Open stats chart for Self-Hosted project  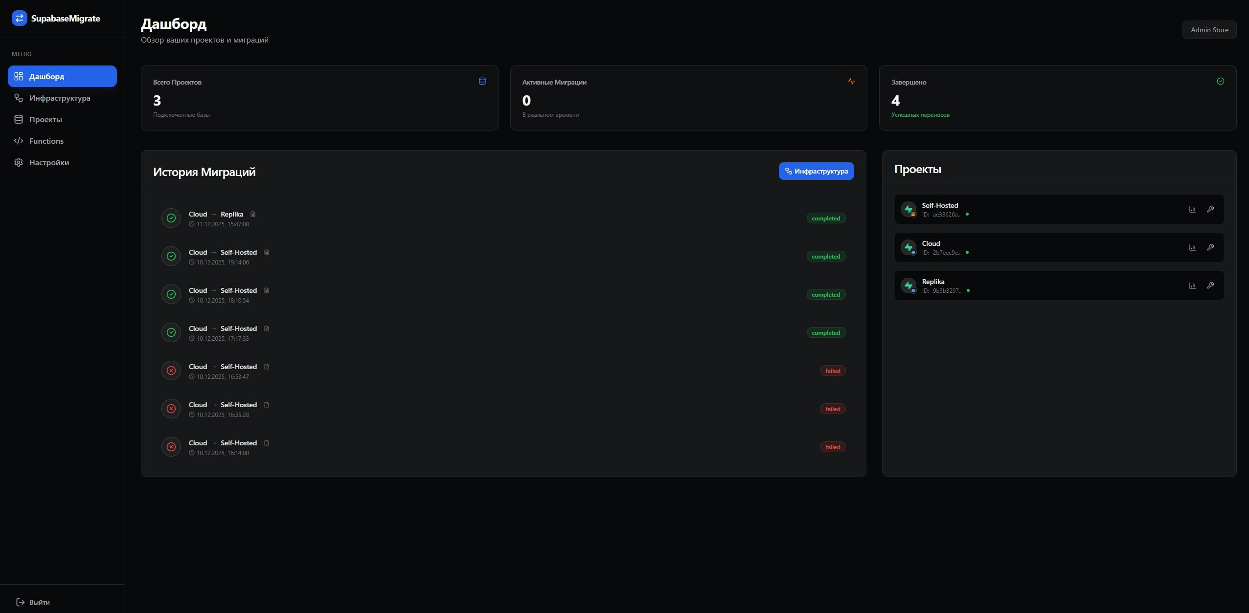pyautogui.click(x=1192, y=209)
